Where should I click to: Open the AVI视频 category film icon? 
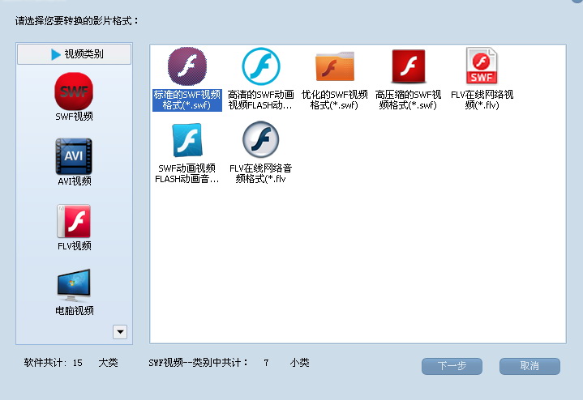[x=74, y=155]
